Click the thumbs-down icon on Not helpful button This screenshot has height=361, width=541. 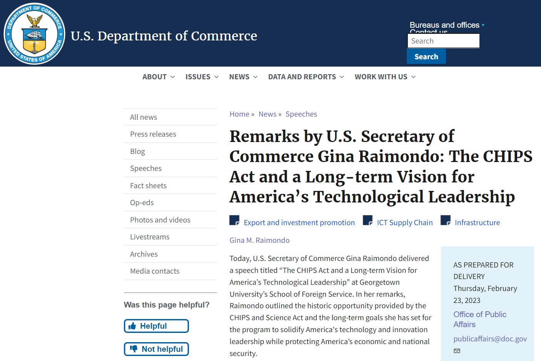[x=134, y=349]
